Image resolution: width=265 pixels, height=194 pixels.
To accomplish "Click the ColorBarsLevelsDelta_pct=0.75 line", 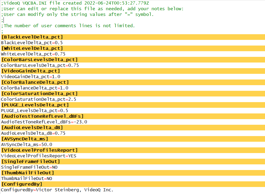I will (40, 65).
